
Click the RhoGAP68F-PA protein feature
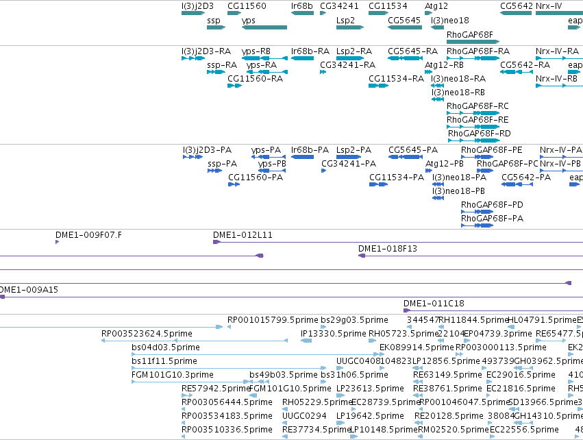coord(477,225)
